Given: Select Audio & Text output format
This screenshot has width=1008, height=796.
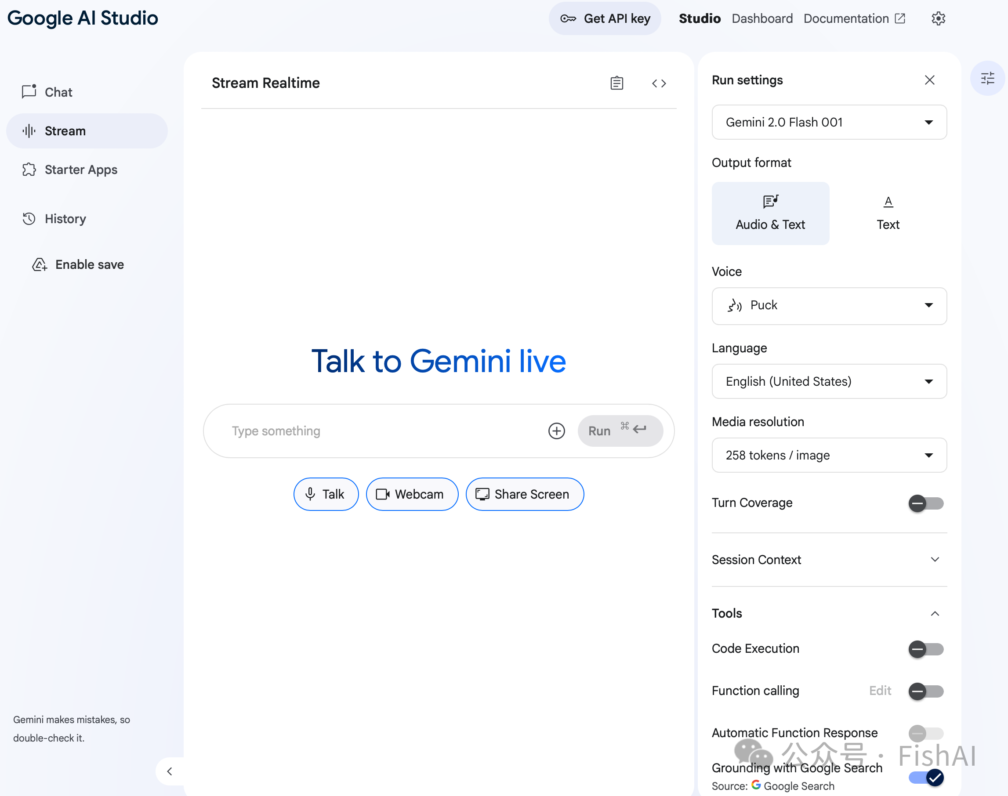Looking at the screenshot, I should 770,213.
